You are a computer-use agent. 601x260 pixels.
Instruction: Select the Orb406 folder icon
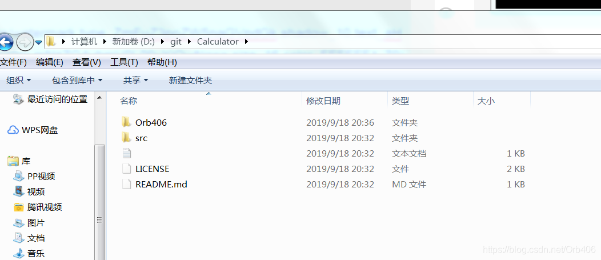126,122
